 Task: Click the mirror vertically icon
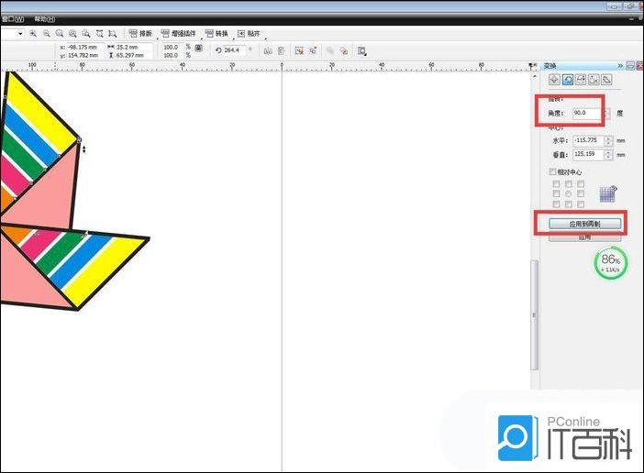click(282, 50)
